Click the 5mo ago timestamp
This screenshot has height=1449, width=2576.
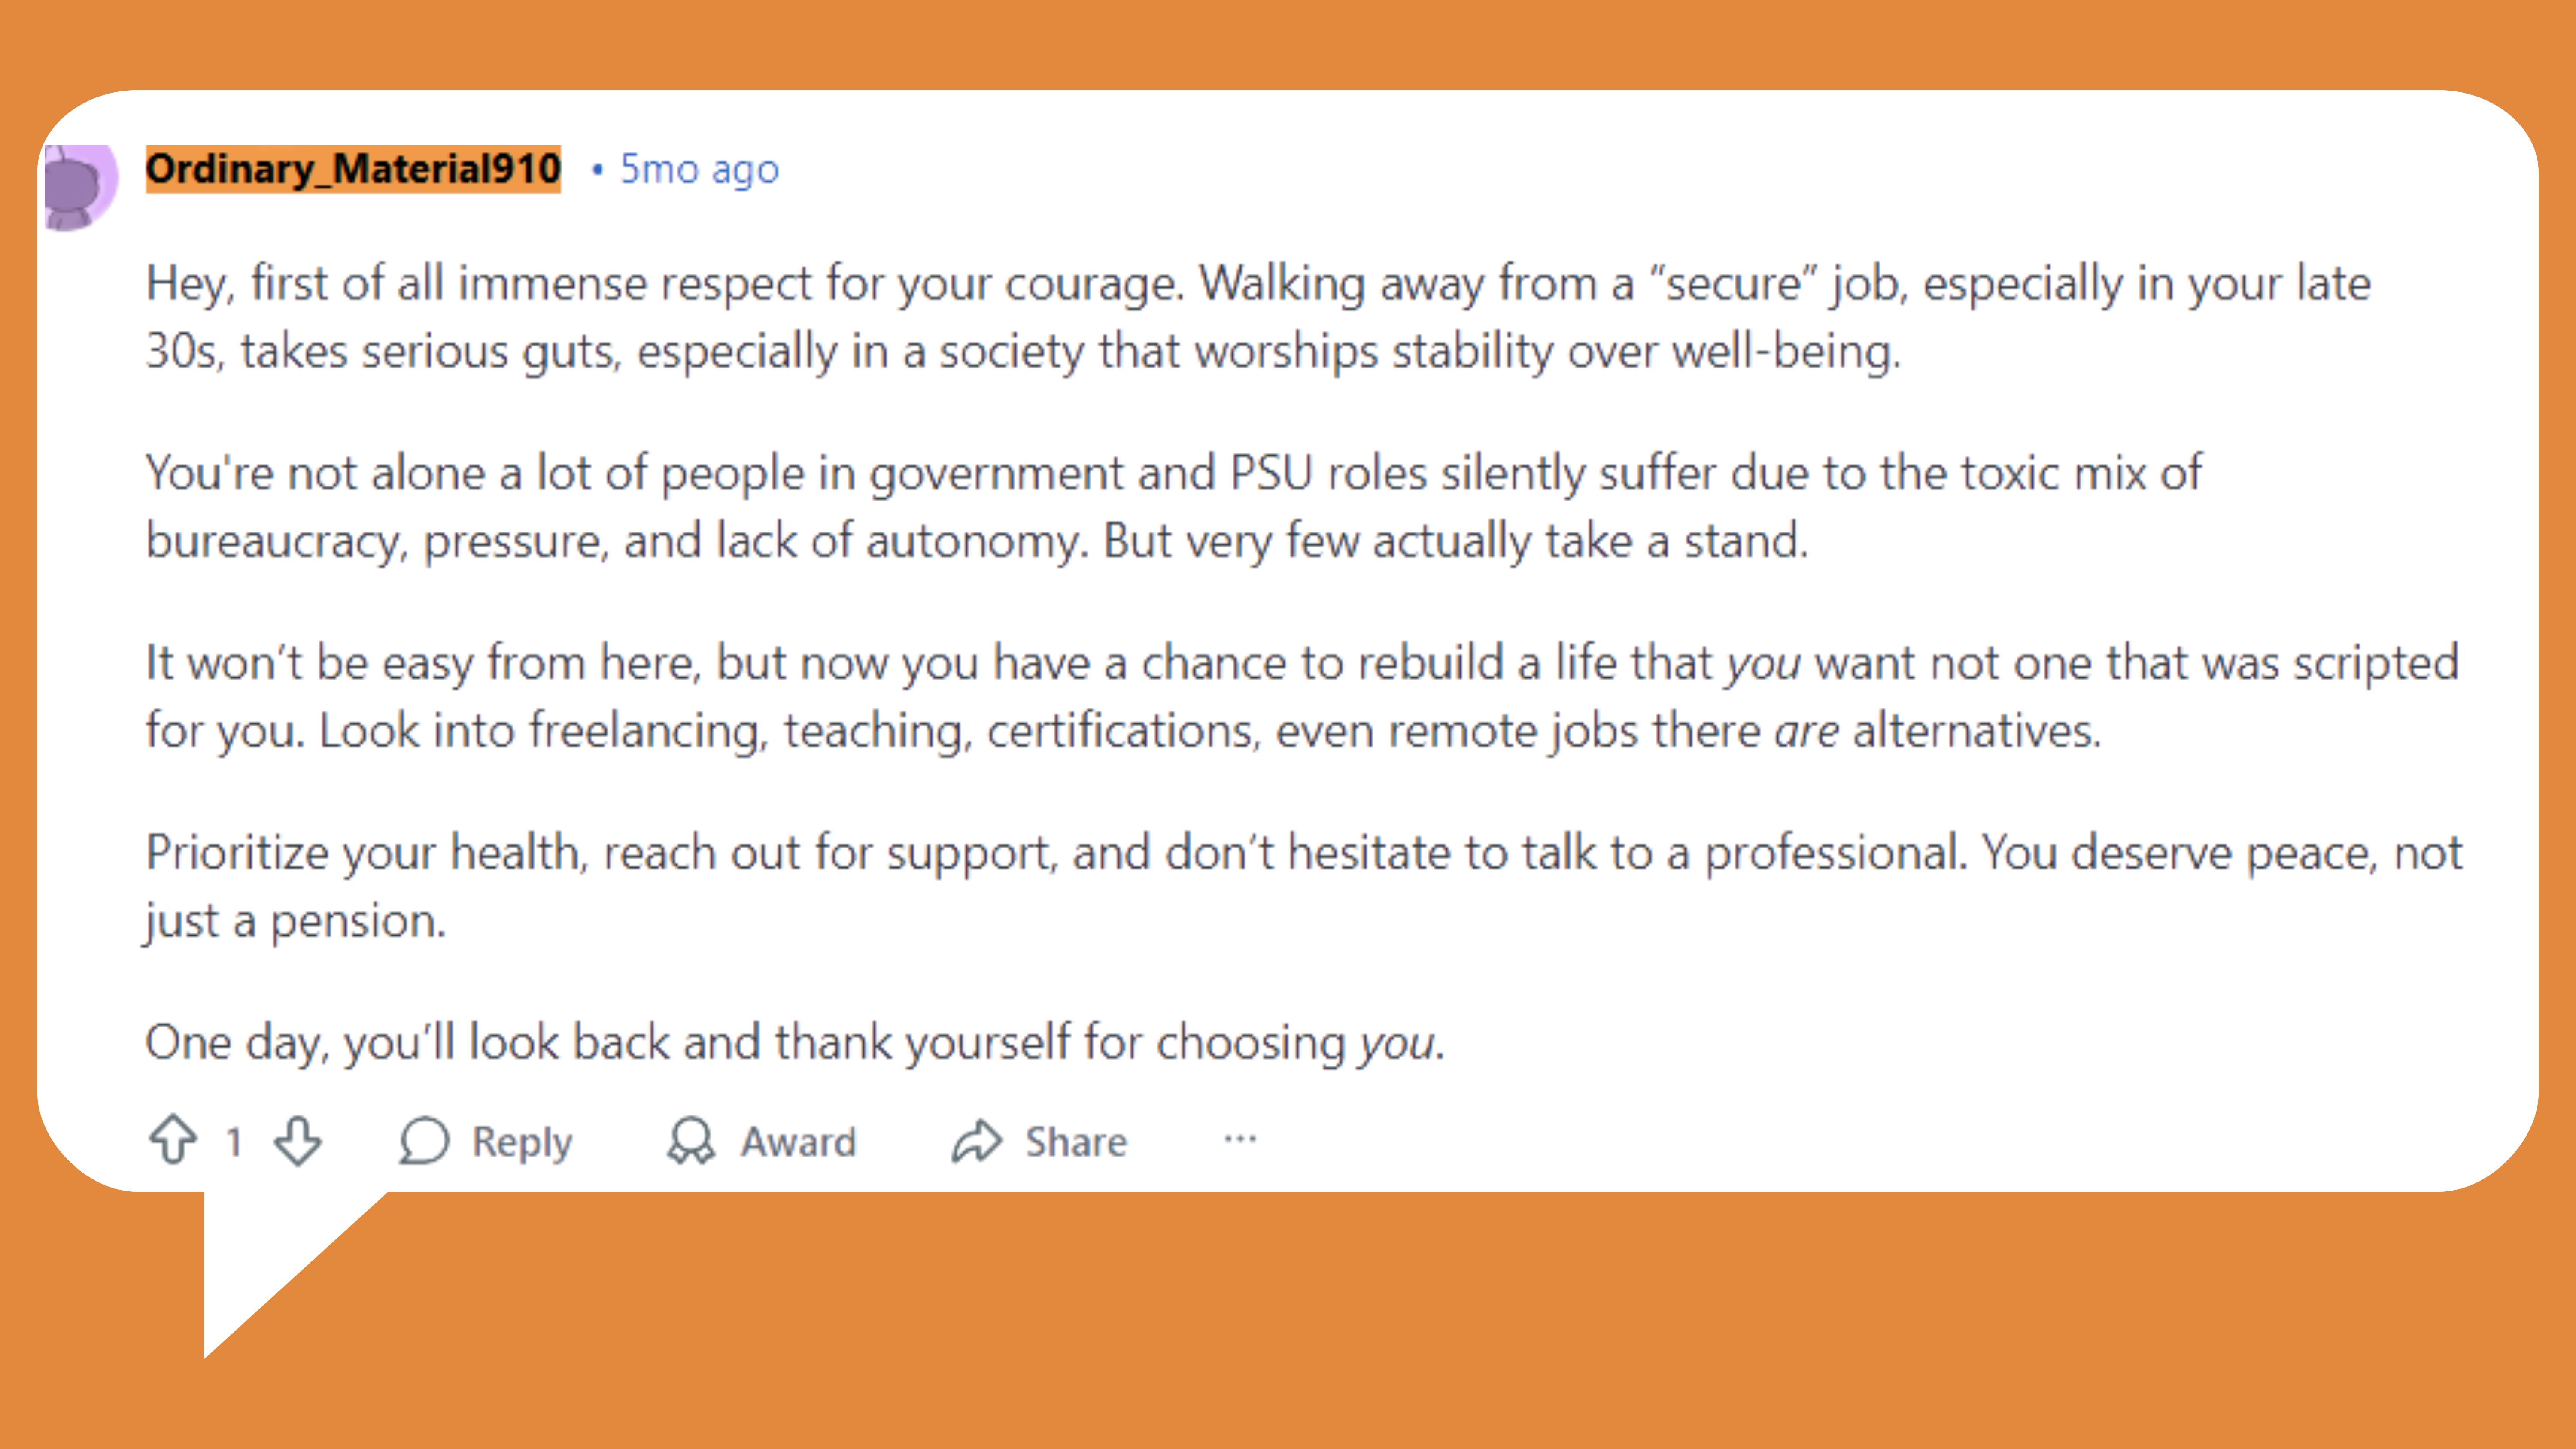699,170
